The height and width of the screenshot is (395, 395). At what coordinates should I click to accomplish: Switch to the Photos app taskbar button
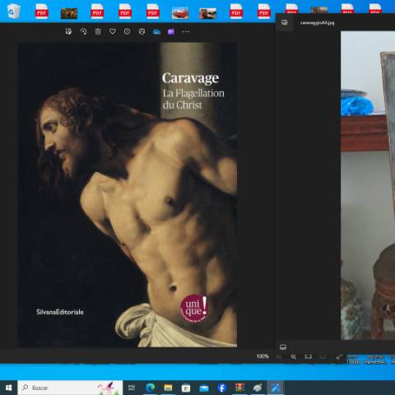click(276, 388)
